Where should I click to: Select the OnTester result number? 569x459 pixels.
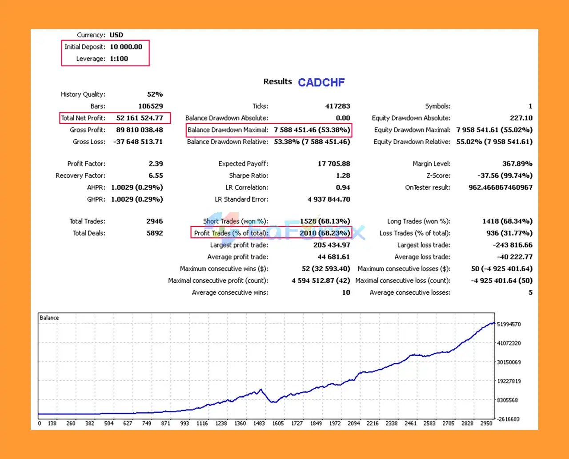[500, 187]
